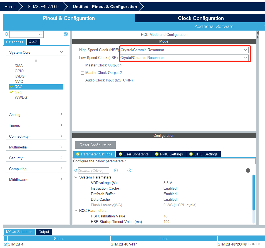
Task: Switch to Clock Configuration tab
Action: 200,18
